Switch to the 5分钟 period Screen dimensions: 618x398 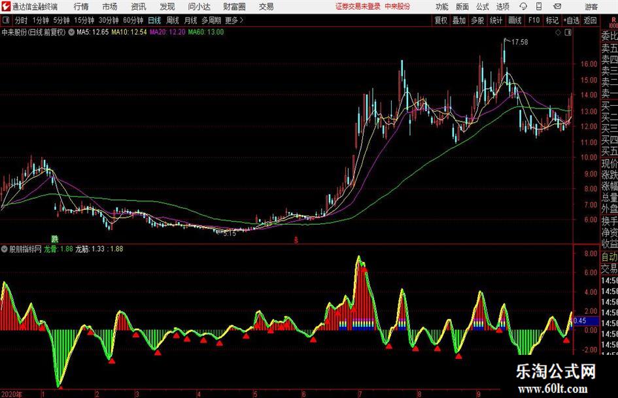[x=61, y=20]
